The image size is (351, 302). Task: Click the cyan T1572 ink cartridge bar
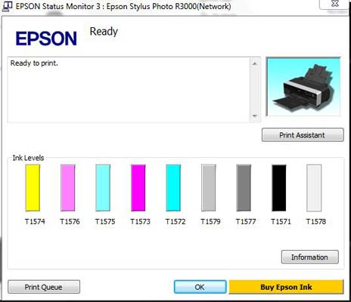173,188
